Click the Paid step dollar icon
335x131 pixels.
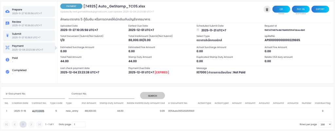[x=8, y=59]
